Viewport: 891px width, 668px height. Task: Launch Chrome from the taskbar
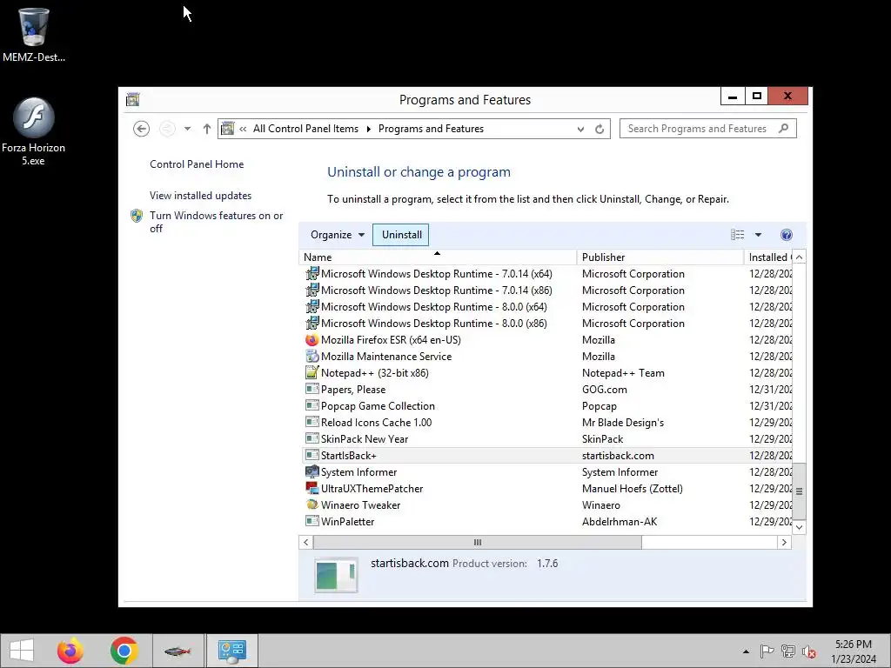(124, 651)
